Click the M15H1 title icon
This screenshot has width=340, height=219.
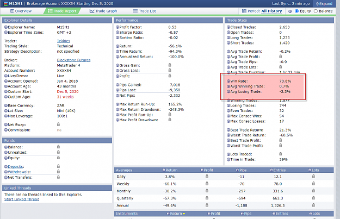(5, 4)
